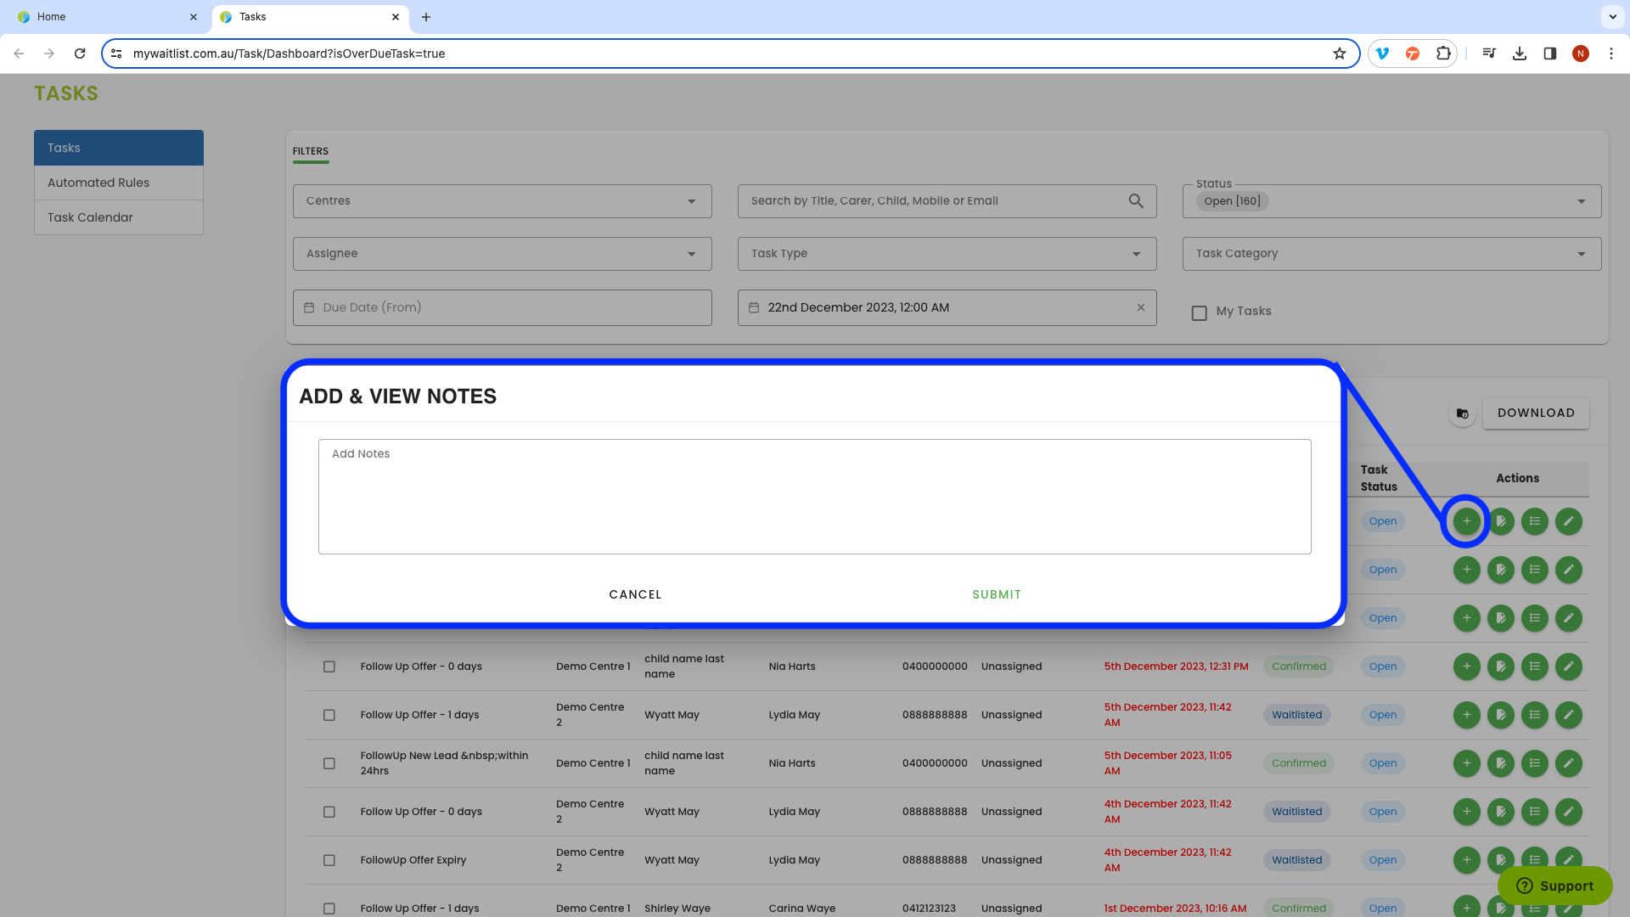Click CANCEL in the Add & View Notes dialog
The image size is (1630, 917).
click(635, 594)
